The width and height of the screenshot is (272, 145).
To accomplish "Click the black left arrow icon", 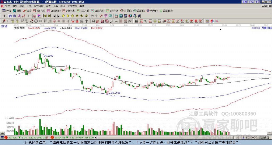I will click(54, 16).
